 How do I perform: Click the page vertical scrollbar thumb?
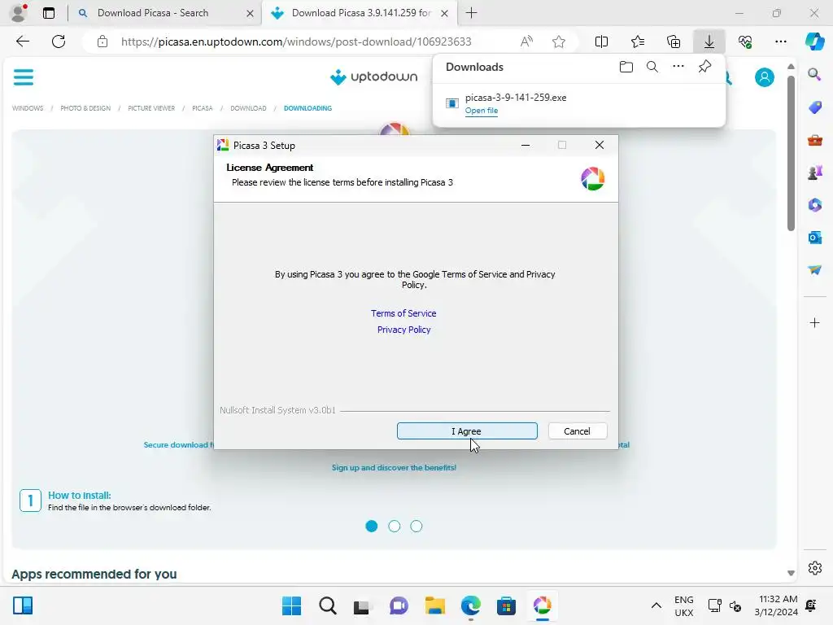coord(791,153)
